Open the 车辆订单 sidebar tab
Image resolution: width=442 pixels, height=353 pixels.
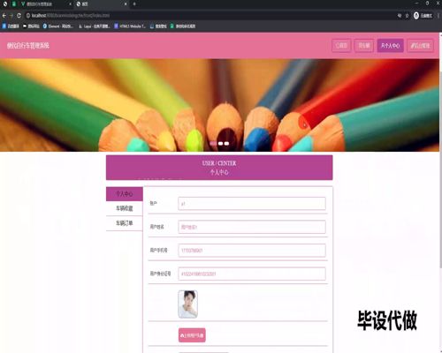pyautogui.click(x=125, y=223)
